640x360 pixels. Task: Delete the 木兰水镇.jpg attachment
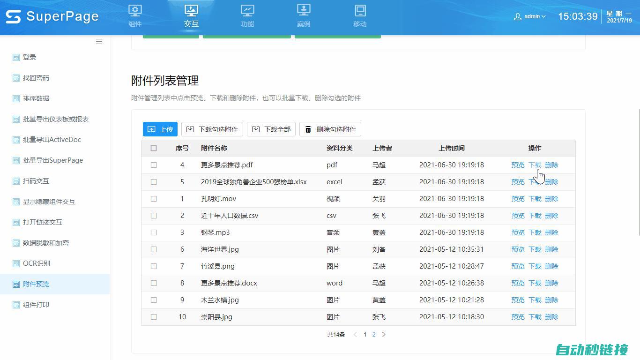(551, 300)
